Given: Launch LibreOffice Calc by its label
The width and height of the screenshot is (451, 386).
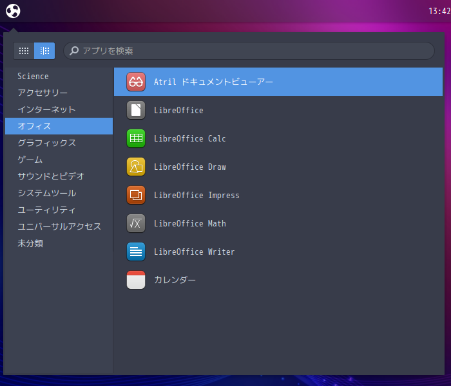Looking at the screenshot, I should tap(190, 138).
